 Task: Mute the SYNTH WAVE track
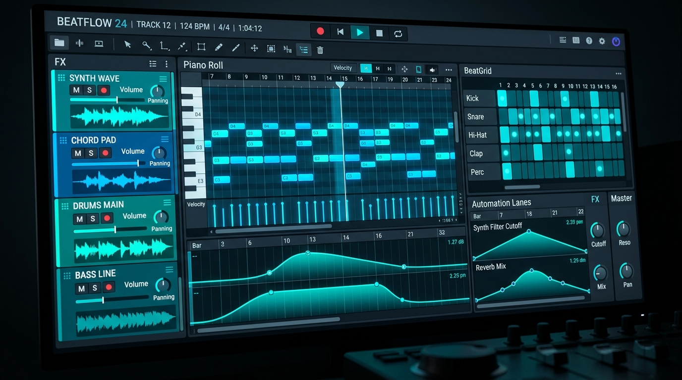pyautogui.click(x=76, y=90)
